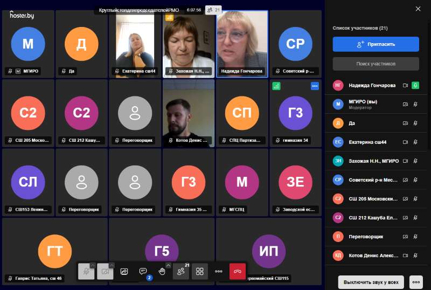Screen dimensions: 431x290
Task: Toggle camera for МГИРО (вы) in list
Action: point(405,104)
